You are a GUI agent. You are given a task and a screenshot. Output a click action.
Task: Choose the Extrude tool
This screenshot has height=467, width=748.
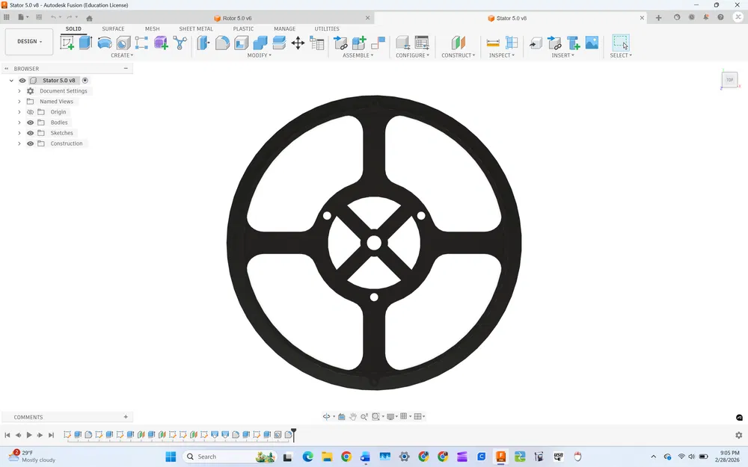pos(85,43)
